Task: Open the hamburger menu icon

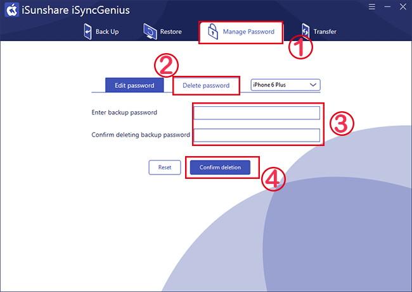Action: click(x=372, y=6)
